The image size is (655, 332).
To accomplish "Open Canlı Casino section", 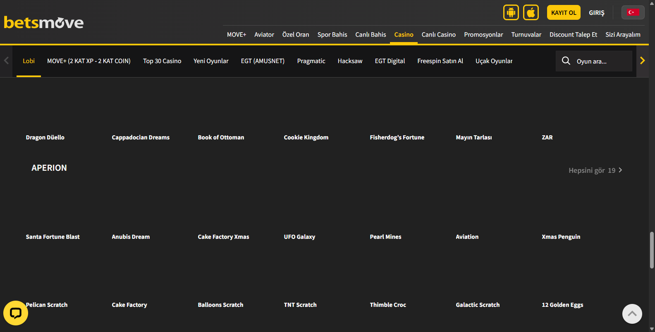I will [439, 35].
